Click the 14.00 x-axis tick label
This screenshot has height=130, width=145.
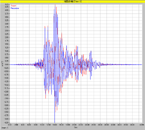pos(55,125)
